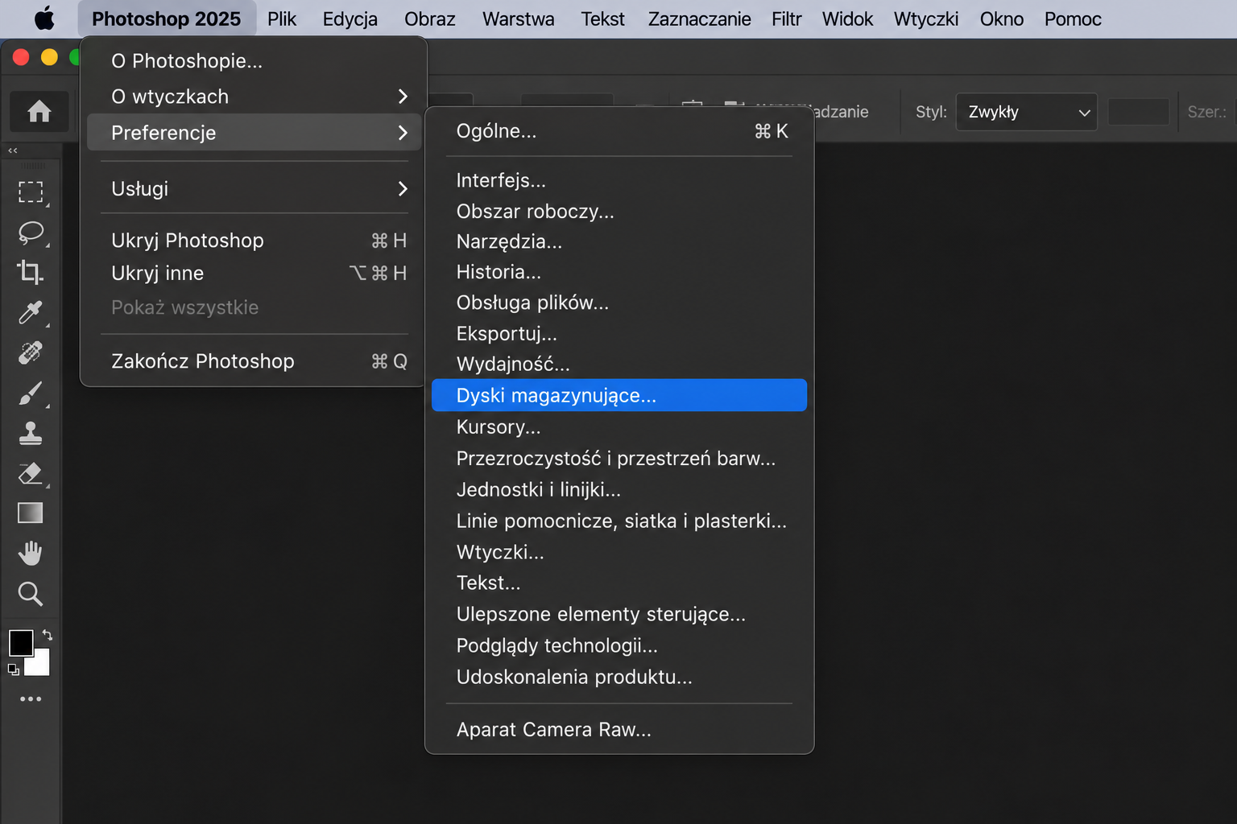Open the Obraz menu

(x=430, y=19)
